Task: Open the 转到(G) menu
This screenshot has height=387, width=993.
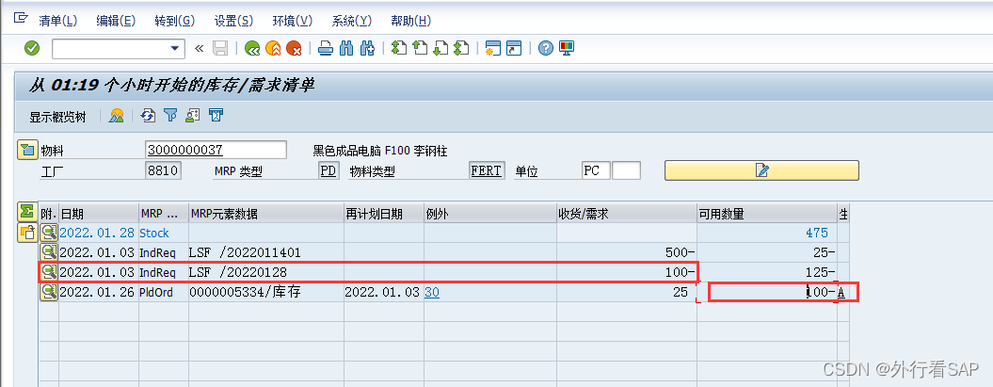Action: [175, 21]
